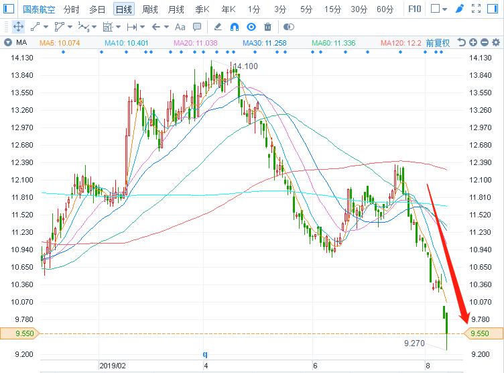Open indicator settings gear icon
This screenshot has height=373, width=504.
(496, 42)
